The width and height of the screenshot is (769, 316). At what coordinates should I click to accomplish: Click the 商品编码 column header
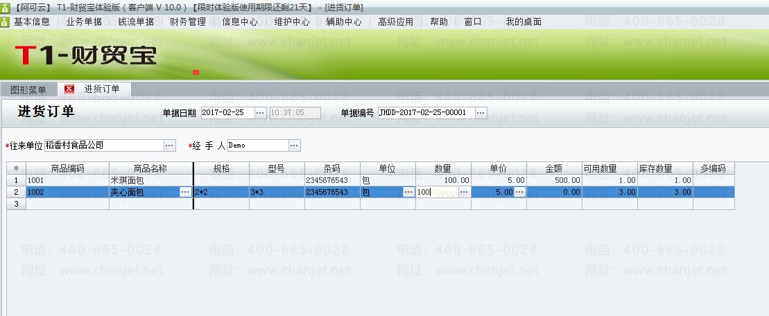pos(68,168)
